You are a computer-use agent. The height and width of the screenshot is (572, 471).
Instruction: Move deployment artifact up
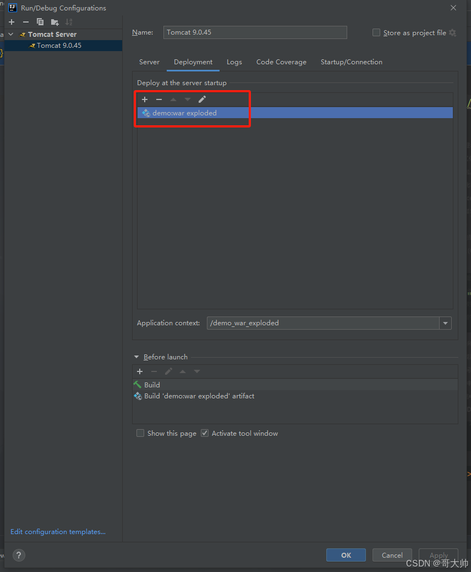coord(173,99)
